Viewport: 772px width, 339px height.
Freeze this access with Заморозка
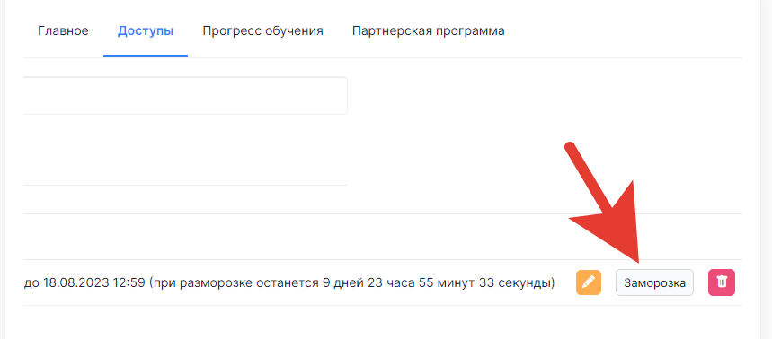click(x=654, y=282)
